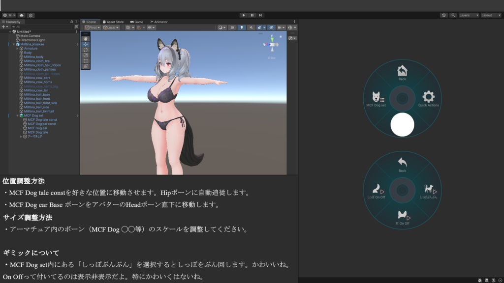
Task: Switch to the Animator tab
Action: (x=159, y=22)
